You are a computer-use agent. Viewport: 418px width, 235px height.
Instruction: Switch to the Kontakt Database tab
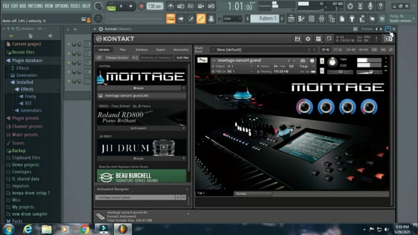(x=142, y=50)
